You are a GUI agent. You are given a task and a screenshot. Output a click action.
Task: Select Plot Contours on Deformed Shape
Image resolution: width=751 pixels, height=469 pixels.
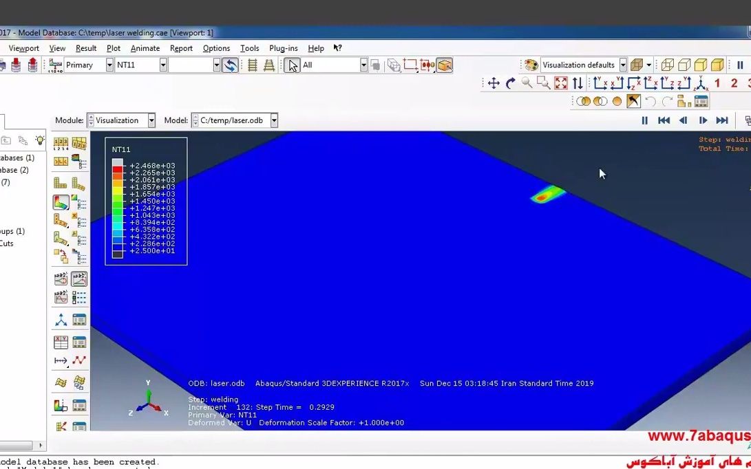[x=60, y=201]
